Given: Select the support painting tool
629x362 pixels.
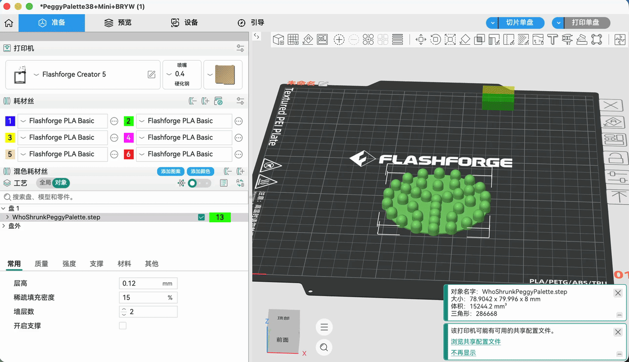Looking at the screenshot, I should [494, 40].
